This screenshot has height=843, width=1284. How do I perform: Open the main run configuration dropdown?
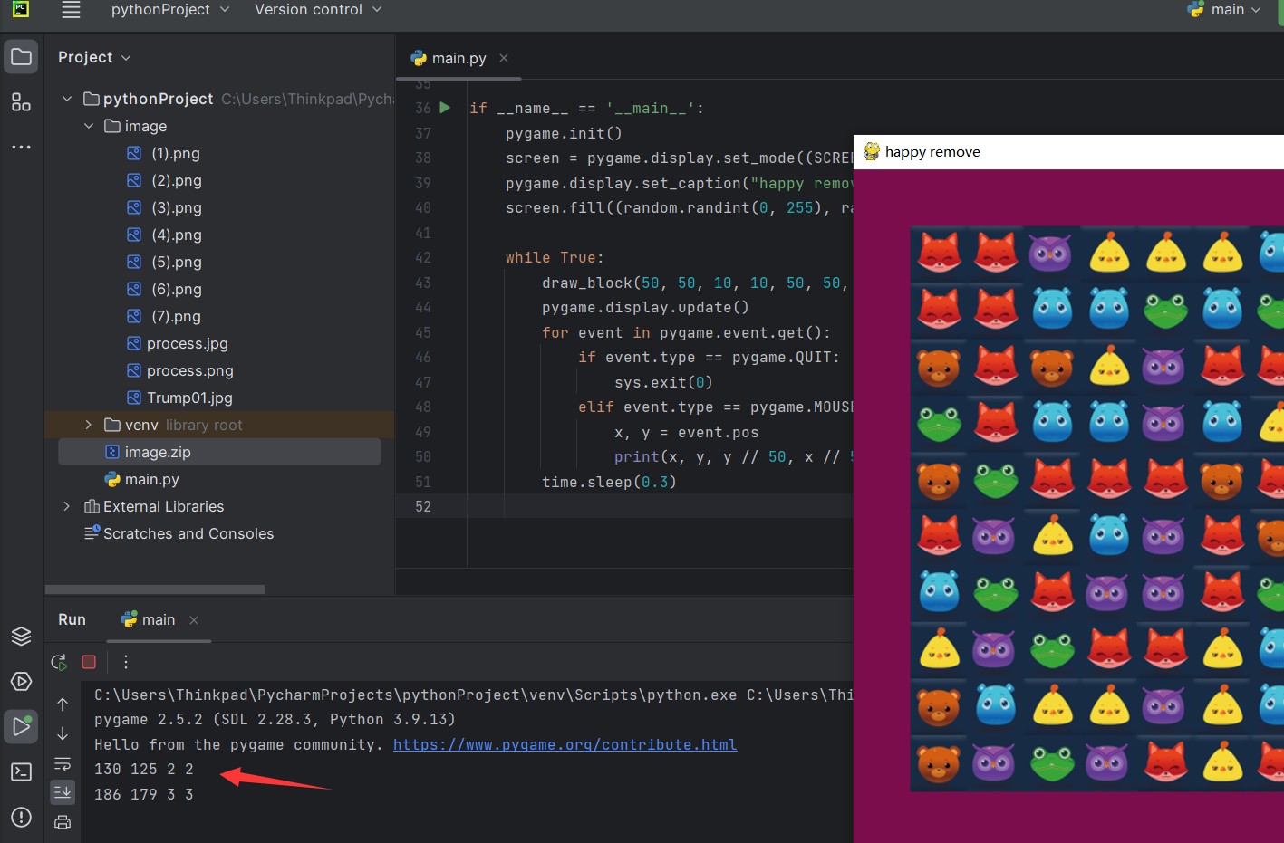1225,10
